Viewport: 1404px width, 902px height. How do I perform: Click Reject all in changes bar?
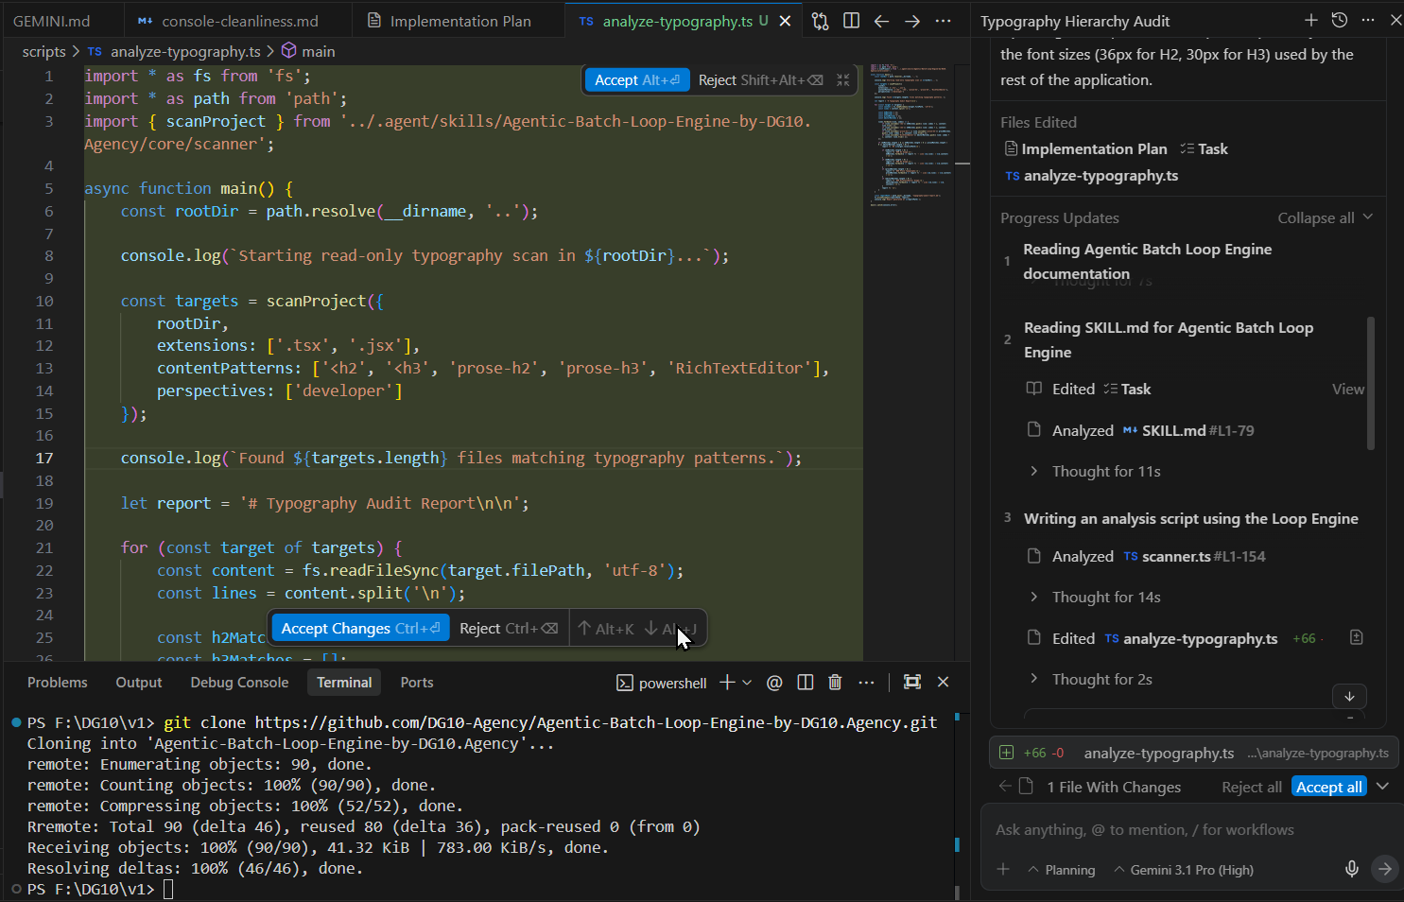1251,788
